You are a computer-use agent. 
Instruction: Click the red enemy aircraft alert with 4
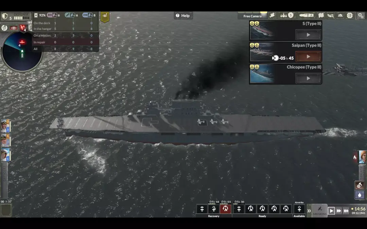23,28
